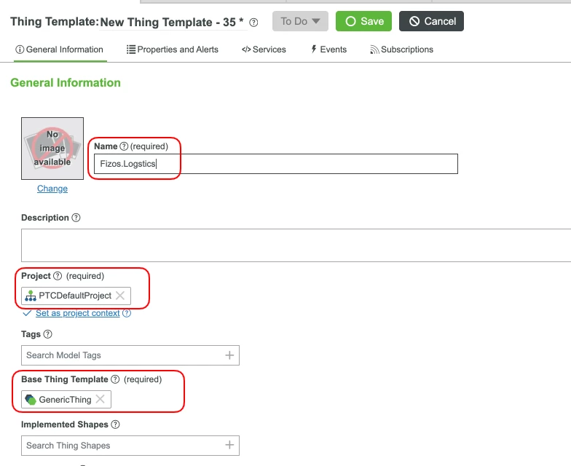This screenshot has height=466, width=571.
Task: Click the Change image link
Action: click(52, 189)
